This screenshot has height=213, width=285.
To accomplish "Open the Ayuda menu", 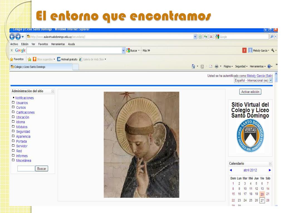I will click(x=72, y=44).
